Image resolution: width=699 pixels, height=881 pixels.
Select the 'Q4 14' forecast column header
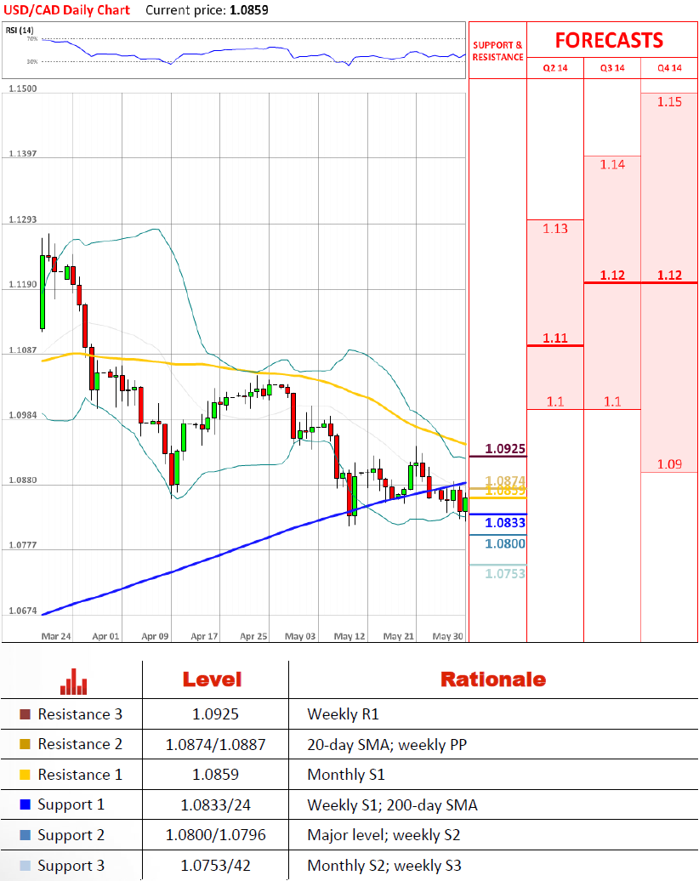point(670,68)
